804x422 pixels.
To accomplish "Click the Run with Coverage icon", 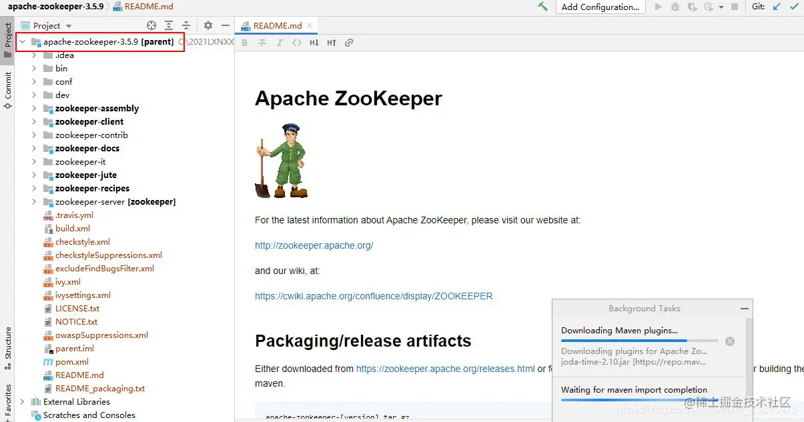I will coord(693,7).
